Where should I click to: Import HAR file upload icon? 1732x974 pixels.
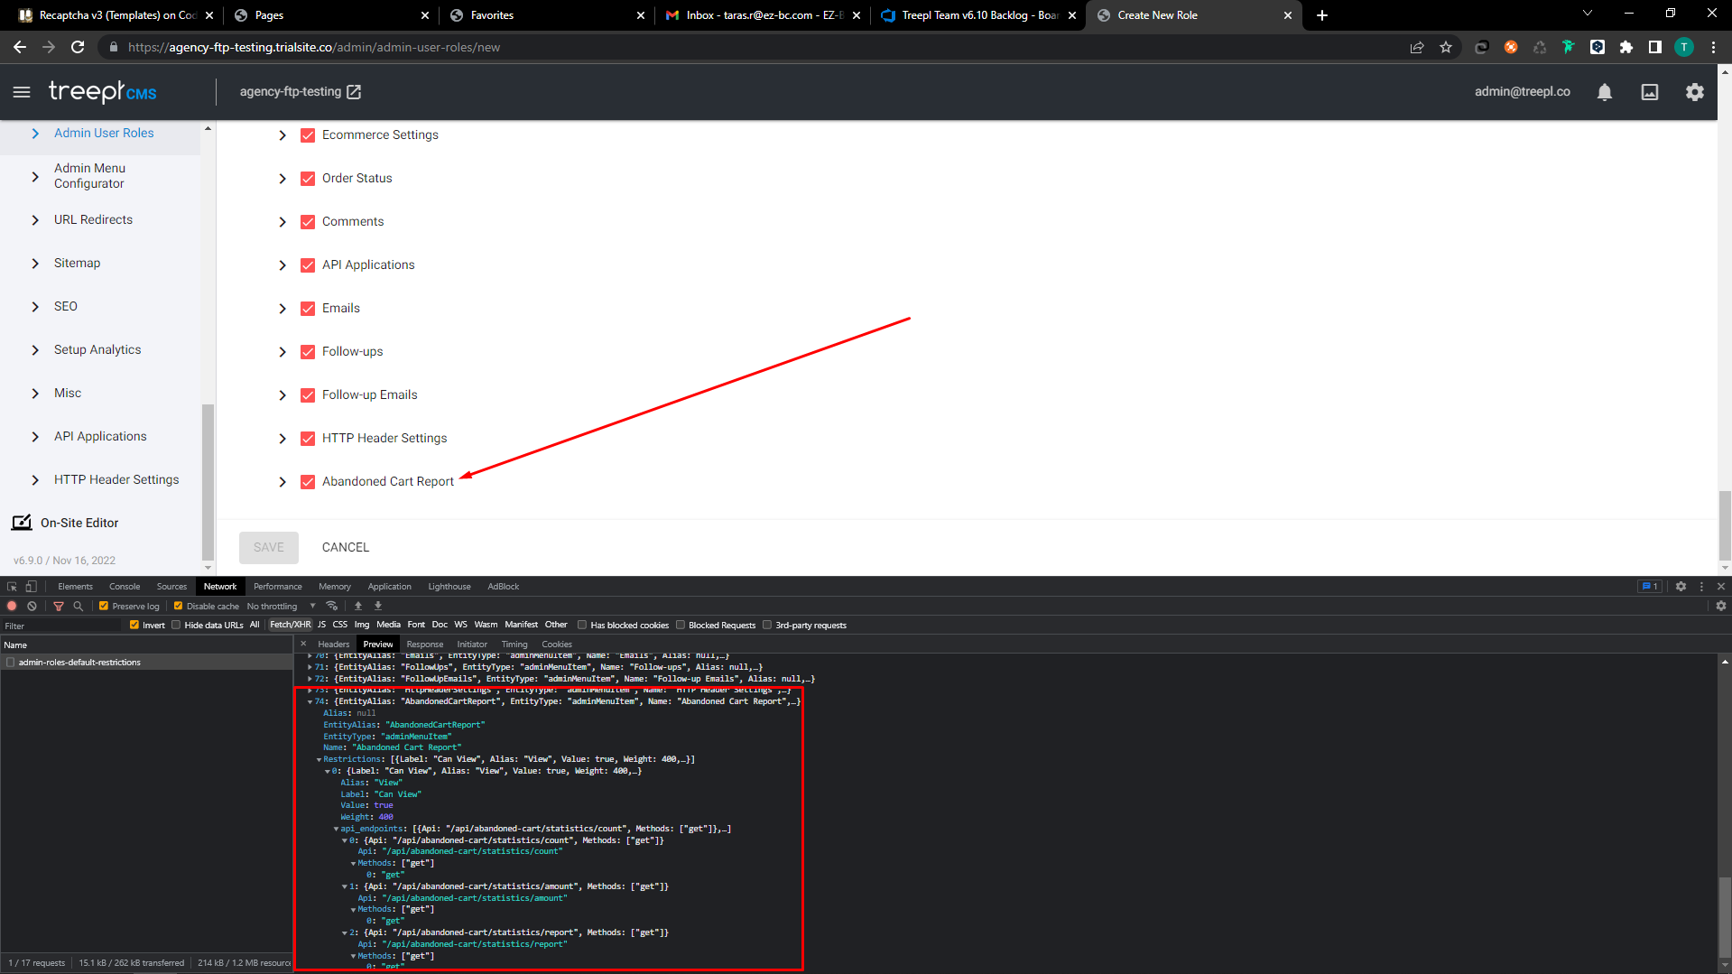tap(358, 607)
